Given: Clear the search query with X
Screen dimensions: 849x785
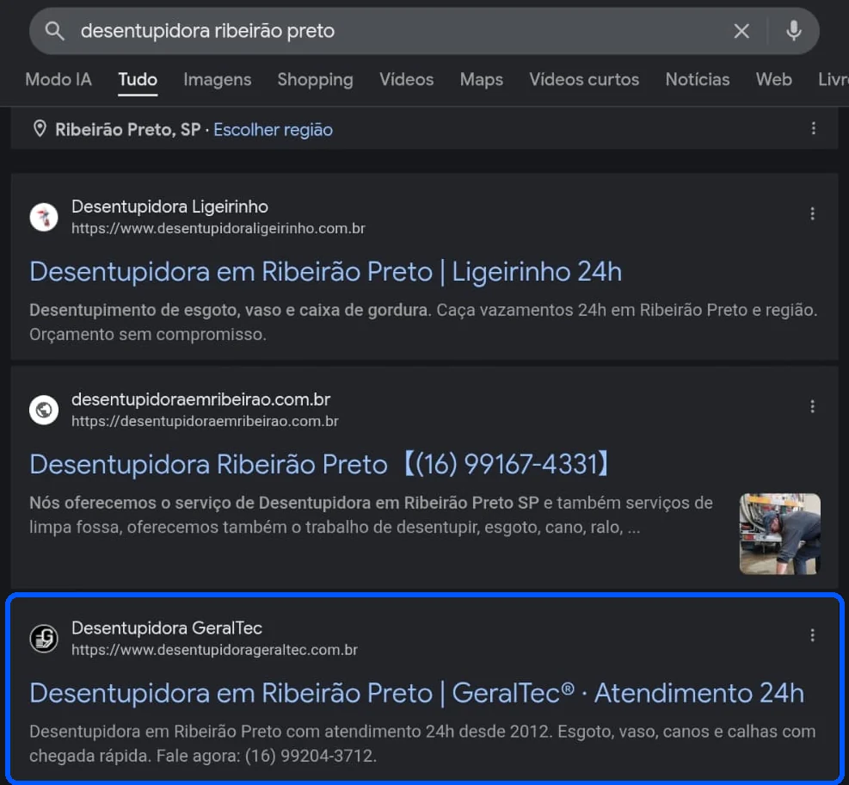Looking at the screenshot, I should (741, 31).
